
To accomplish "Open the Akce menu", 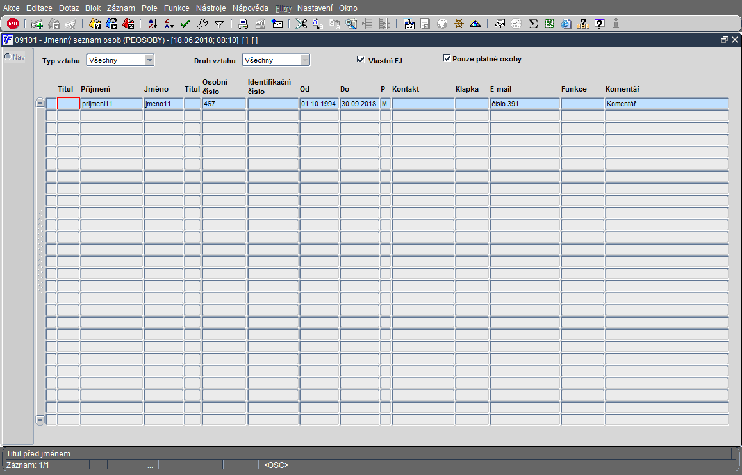I will pyautogui.click(x=12, y=8).
